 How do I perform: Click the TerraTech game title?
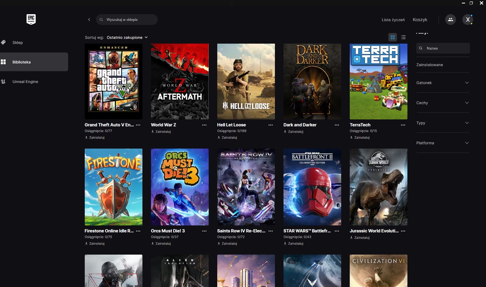360,125
